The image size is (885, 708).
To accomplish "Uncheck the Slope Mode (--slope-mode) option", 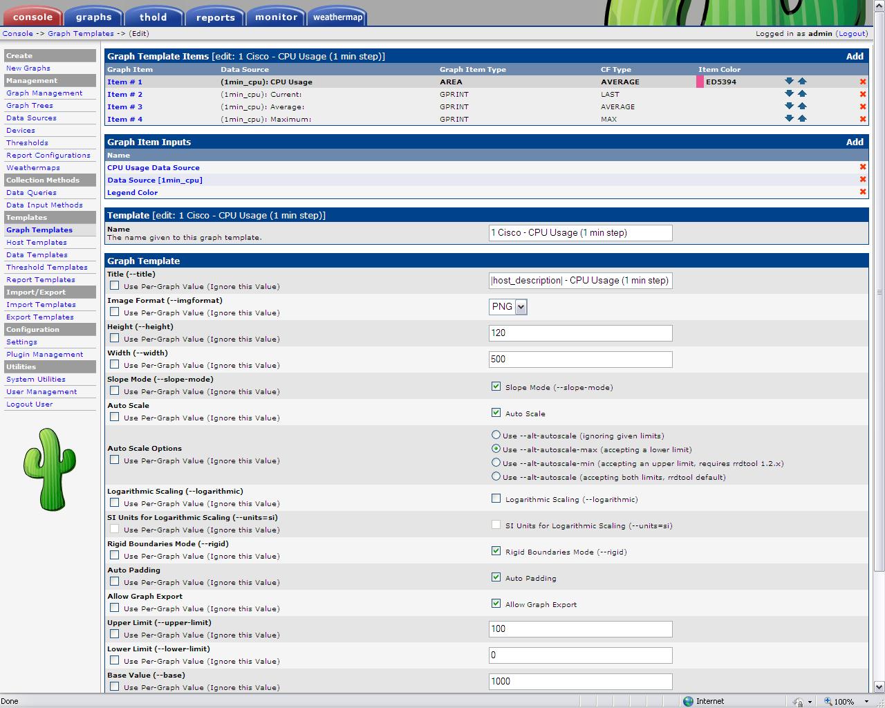I will (496, 386).
